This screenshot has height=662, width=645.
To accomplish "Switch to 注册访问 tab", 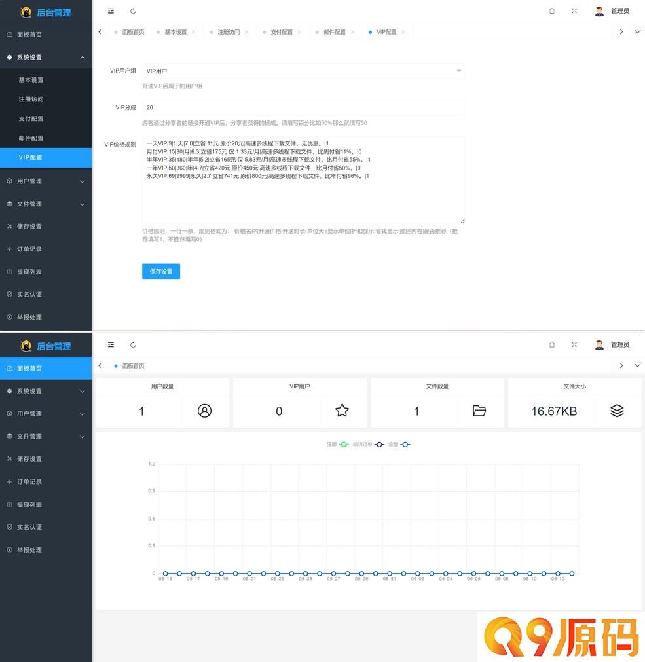I will click(x=229, y=32).
